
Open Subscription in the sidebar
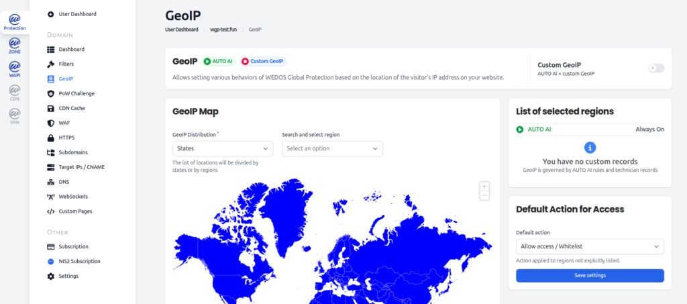pyautogui.click(x=74, y=246)
